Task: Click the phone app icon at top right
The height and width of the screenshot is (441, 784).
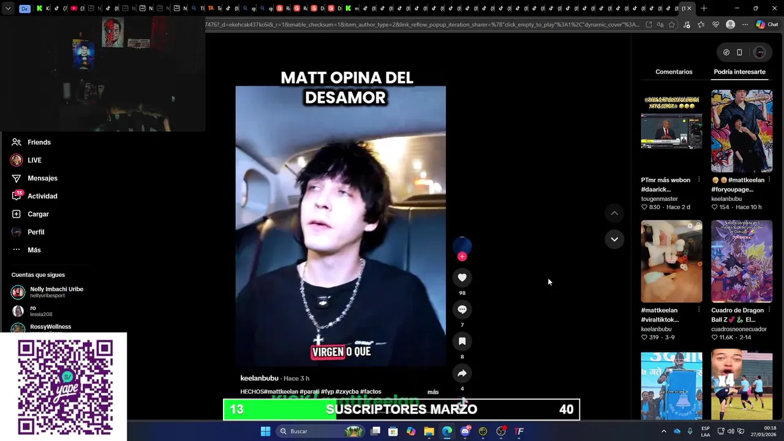Action: pos(739,52)
